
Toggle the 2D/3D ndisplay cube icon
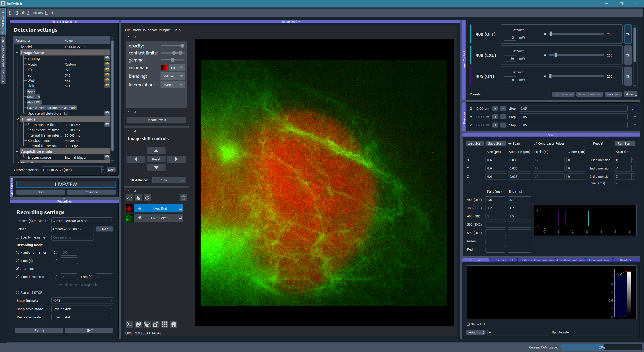click(138, 324)
